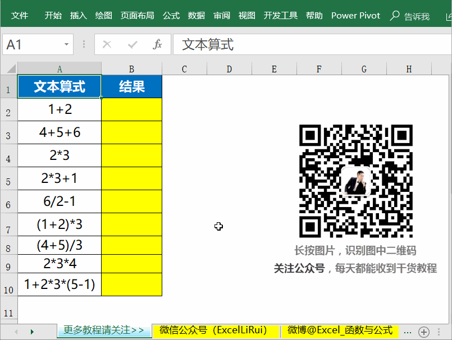Click the formula bar cancel X icon
This screenshot has width=452, height=340.
point(107,44)
